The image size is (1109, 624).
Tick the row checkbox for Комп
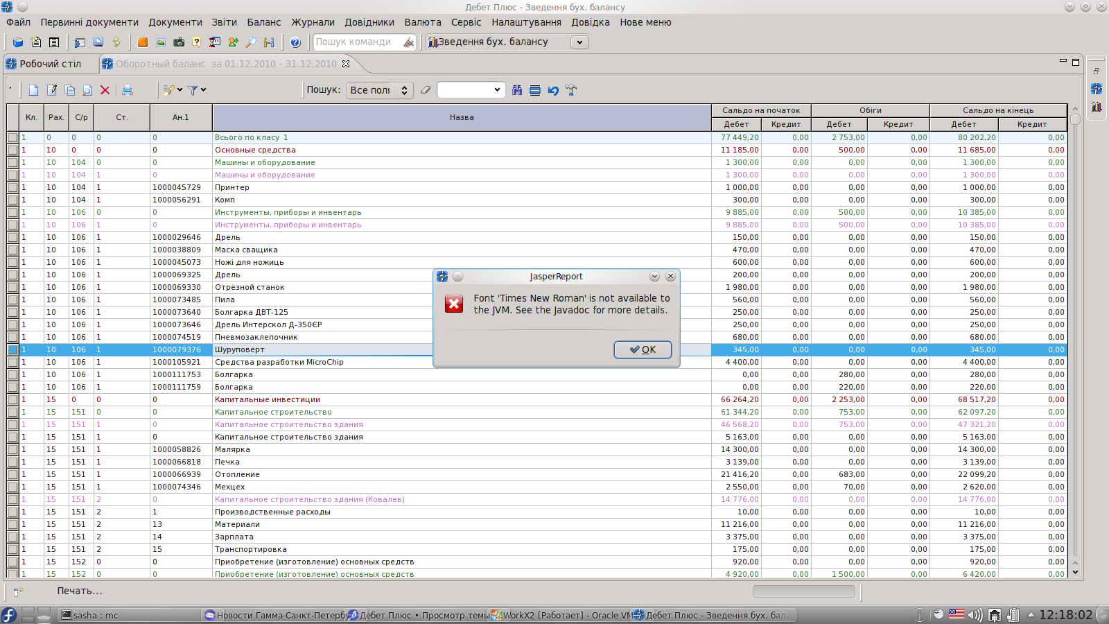coord(12,200)
